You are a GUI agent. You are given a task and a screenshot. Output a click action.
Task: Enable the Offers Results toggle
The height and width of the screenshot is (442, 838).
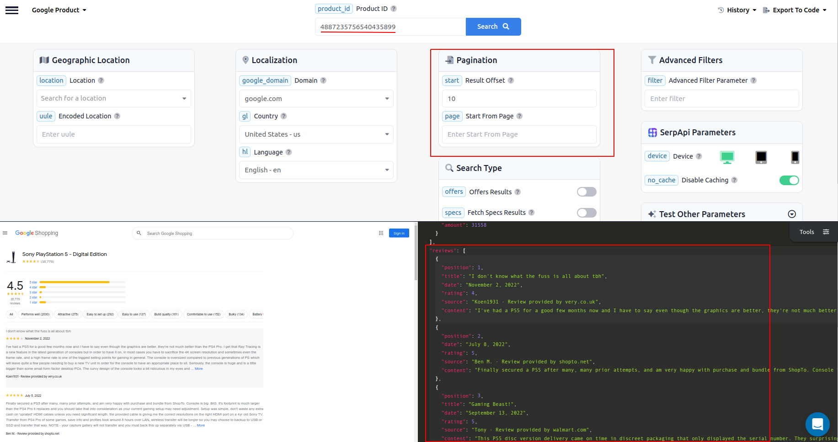(587, 192)
